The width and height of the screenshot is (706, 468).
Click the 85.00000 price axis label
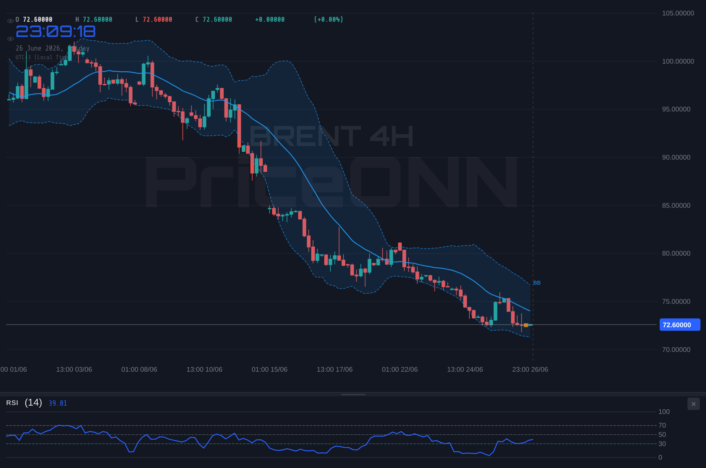pyautogui.click(x=676, y=206)
